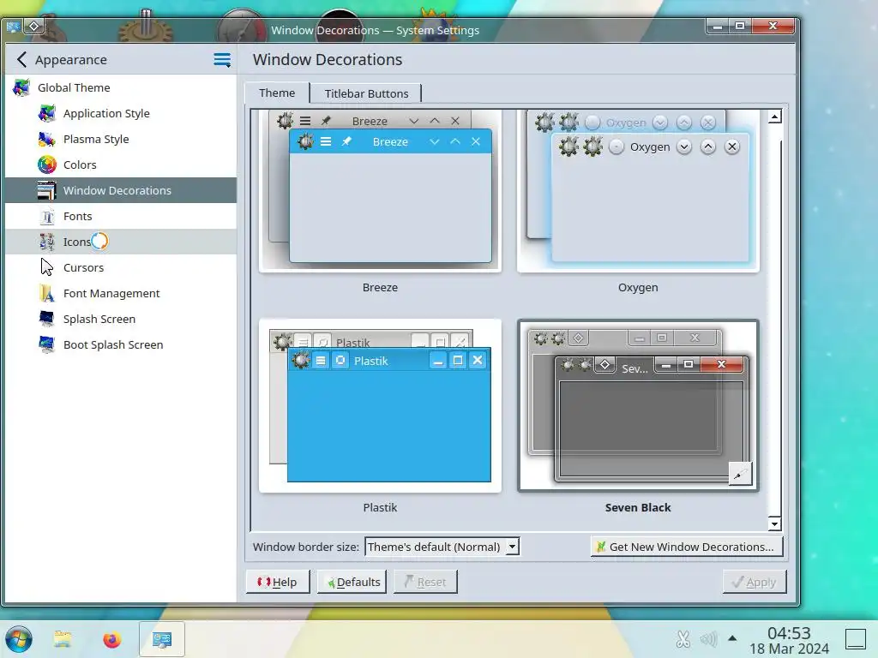Click the Show Desktop button in taskbar

(855, 639)
